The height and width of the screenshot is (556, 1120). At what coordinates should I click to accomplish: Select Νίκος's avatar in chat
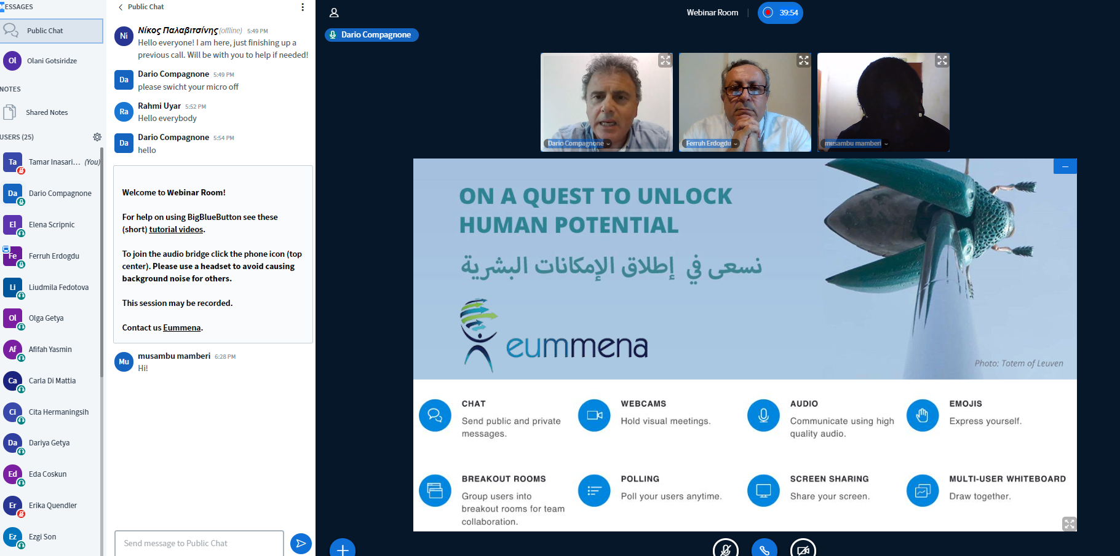124,36
